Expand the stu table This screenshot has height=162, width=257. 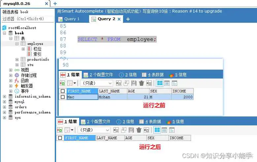[x=17, y=65]
